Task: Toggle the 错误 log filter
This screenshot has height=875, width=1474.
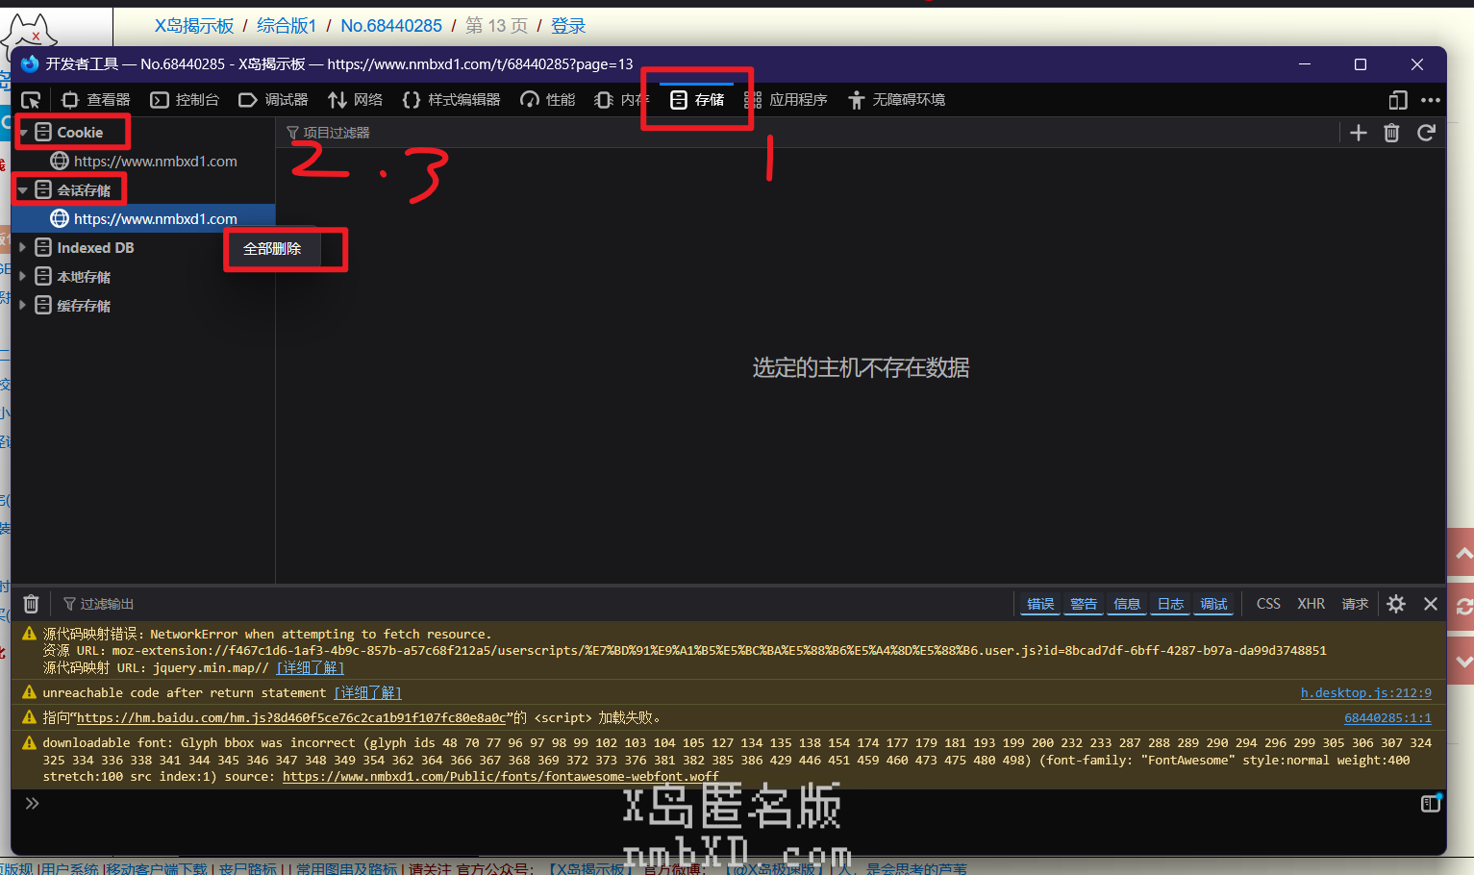Action: pyautogui.click(x=1040, y=604)
